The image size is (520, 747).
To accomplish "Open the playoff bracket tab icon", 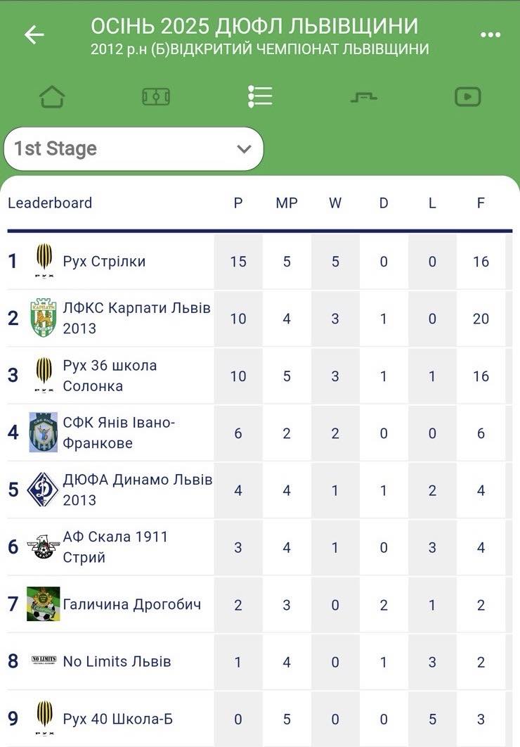I will (364, 97).
